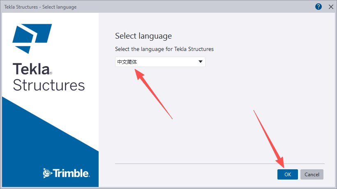Click the white Trimble wordmark
Image resolution: width=337 pixels, height=189 pixels.
(72, 173)
